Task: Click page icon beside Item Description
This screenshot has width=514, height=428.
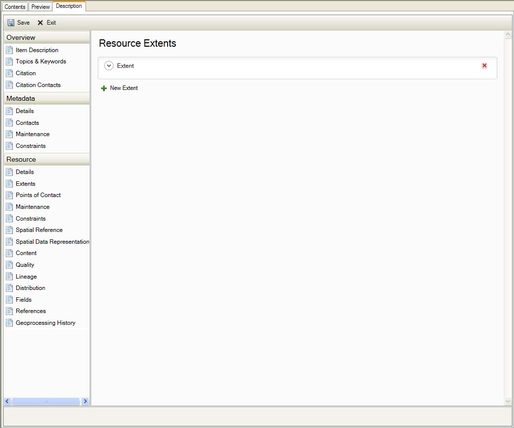Action: [9, 50]
